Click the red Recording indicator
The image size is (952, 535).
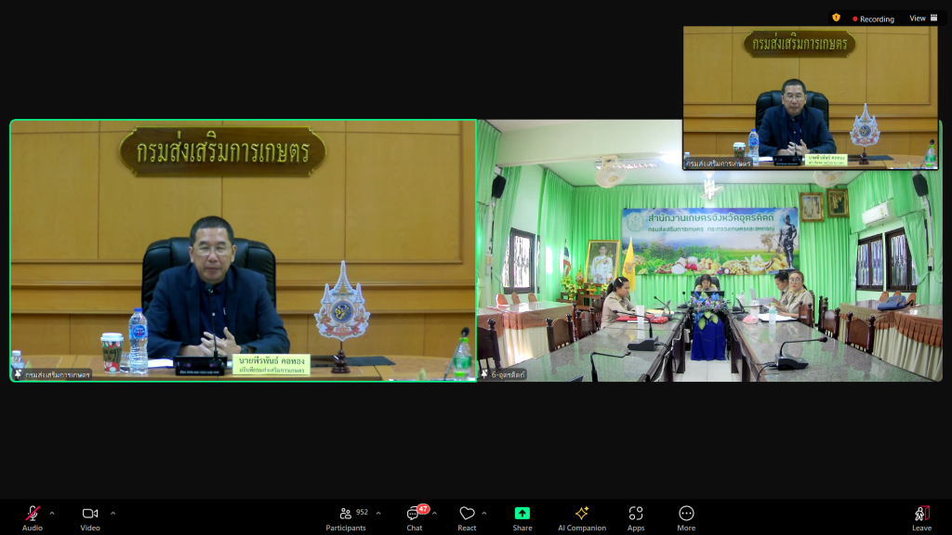pos(873,19)
